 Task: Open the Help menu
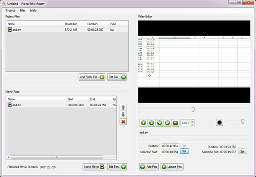click(x=33, y=11)
